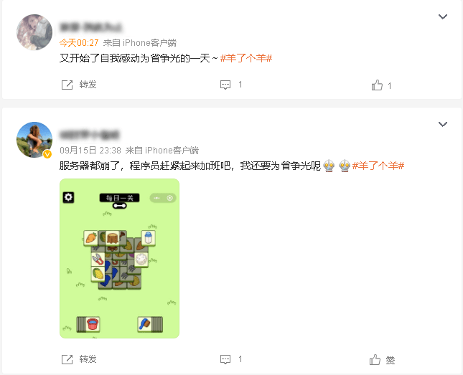Click the 09月15日 23:38 timestamp

pos(90,151)
